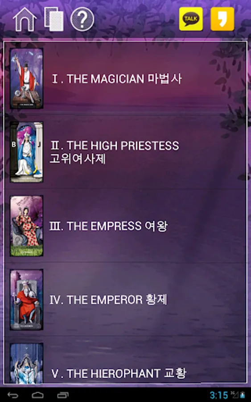Image resolution: width=251 pixels, height=402 pixels.
Task: Go to the Home screen icon
Action: pyautogui.click(x=25, y=20)
